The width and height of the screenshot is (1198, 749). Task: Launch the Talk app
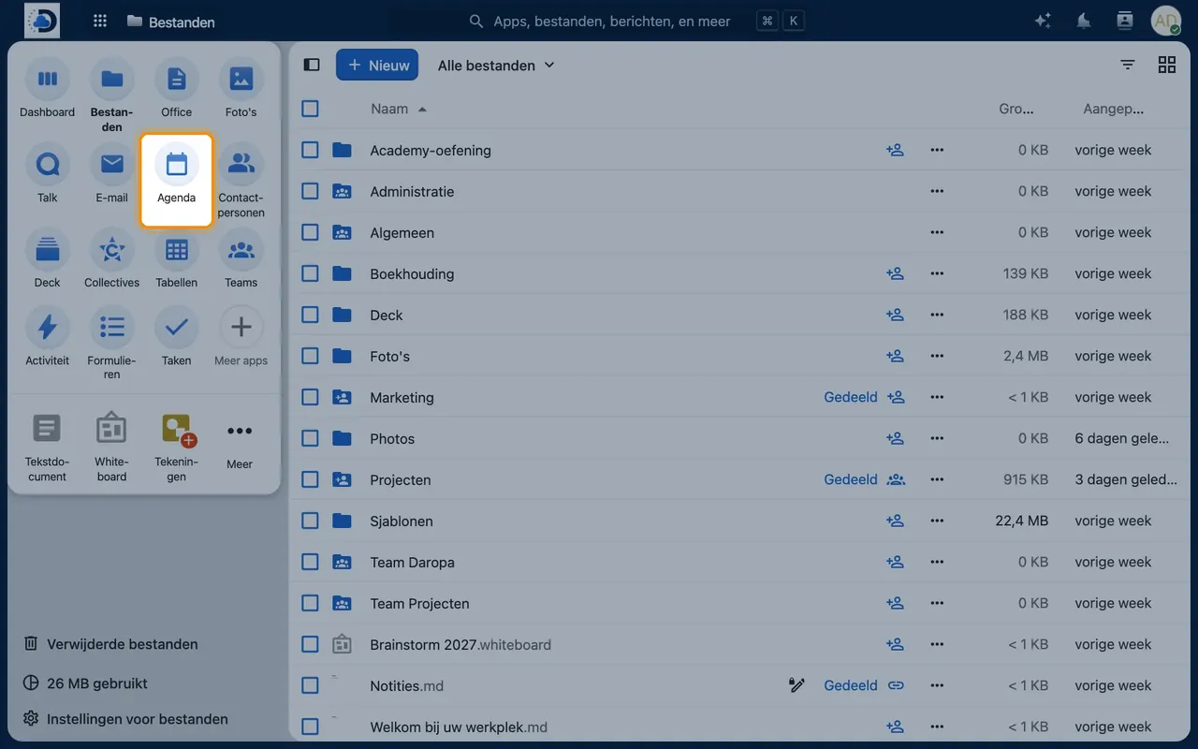tap(47, 174)
